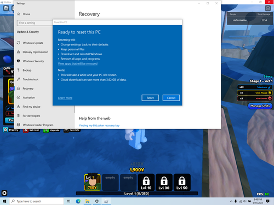Click the Takedowns quest row
Image resolution: width=274 pixels, height=205 pixels.
pyautogui.click(x=255, y=87)
